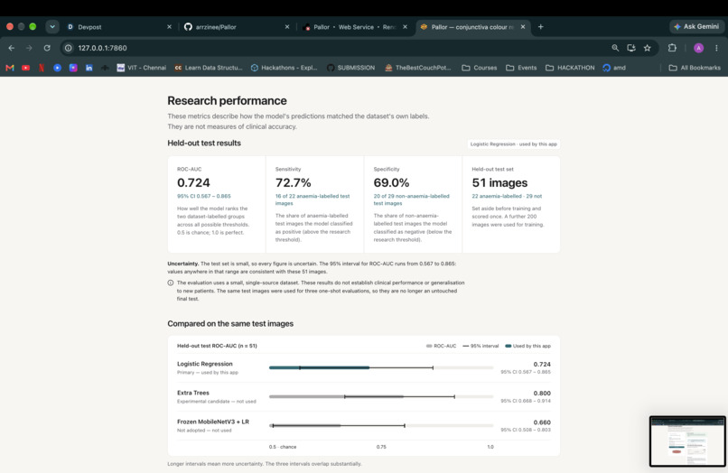
Task: Click the install app icon in the address bar
Action: (631, 48)
